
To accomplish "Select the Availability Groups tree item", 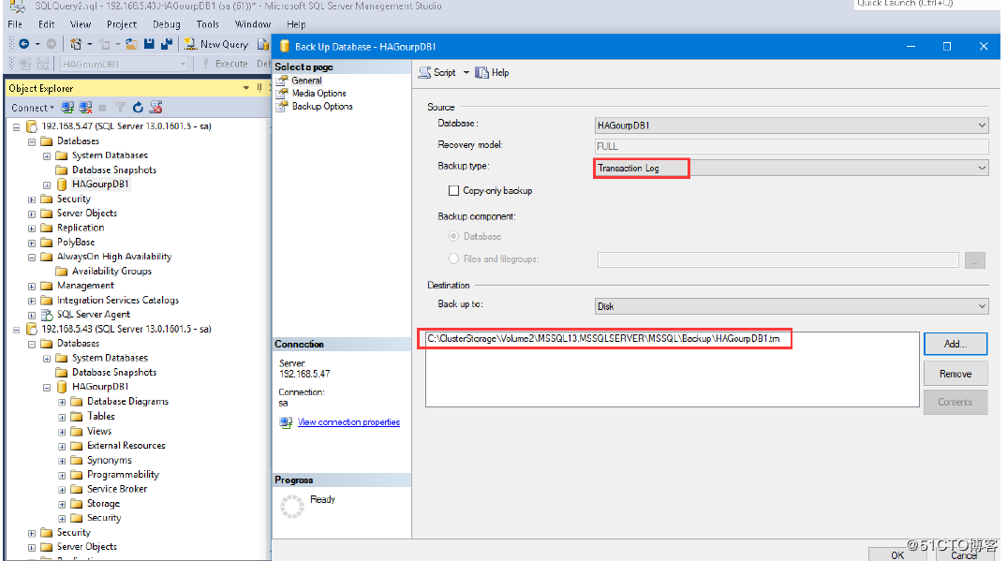I will pyautogui.click(x=111, y=272).
